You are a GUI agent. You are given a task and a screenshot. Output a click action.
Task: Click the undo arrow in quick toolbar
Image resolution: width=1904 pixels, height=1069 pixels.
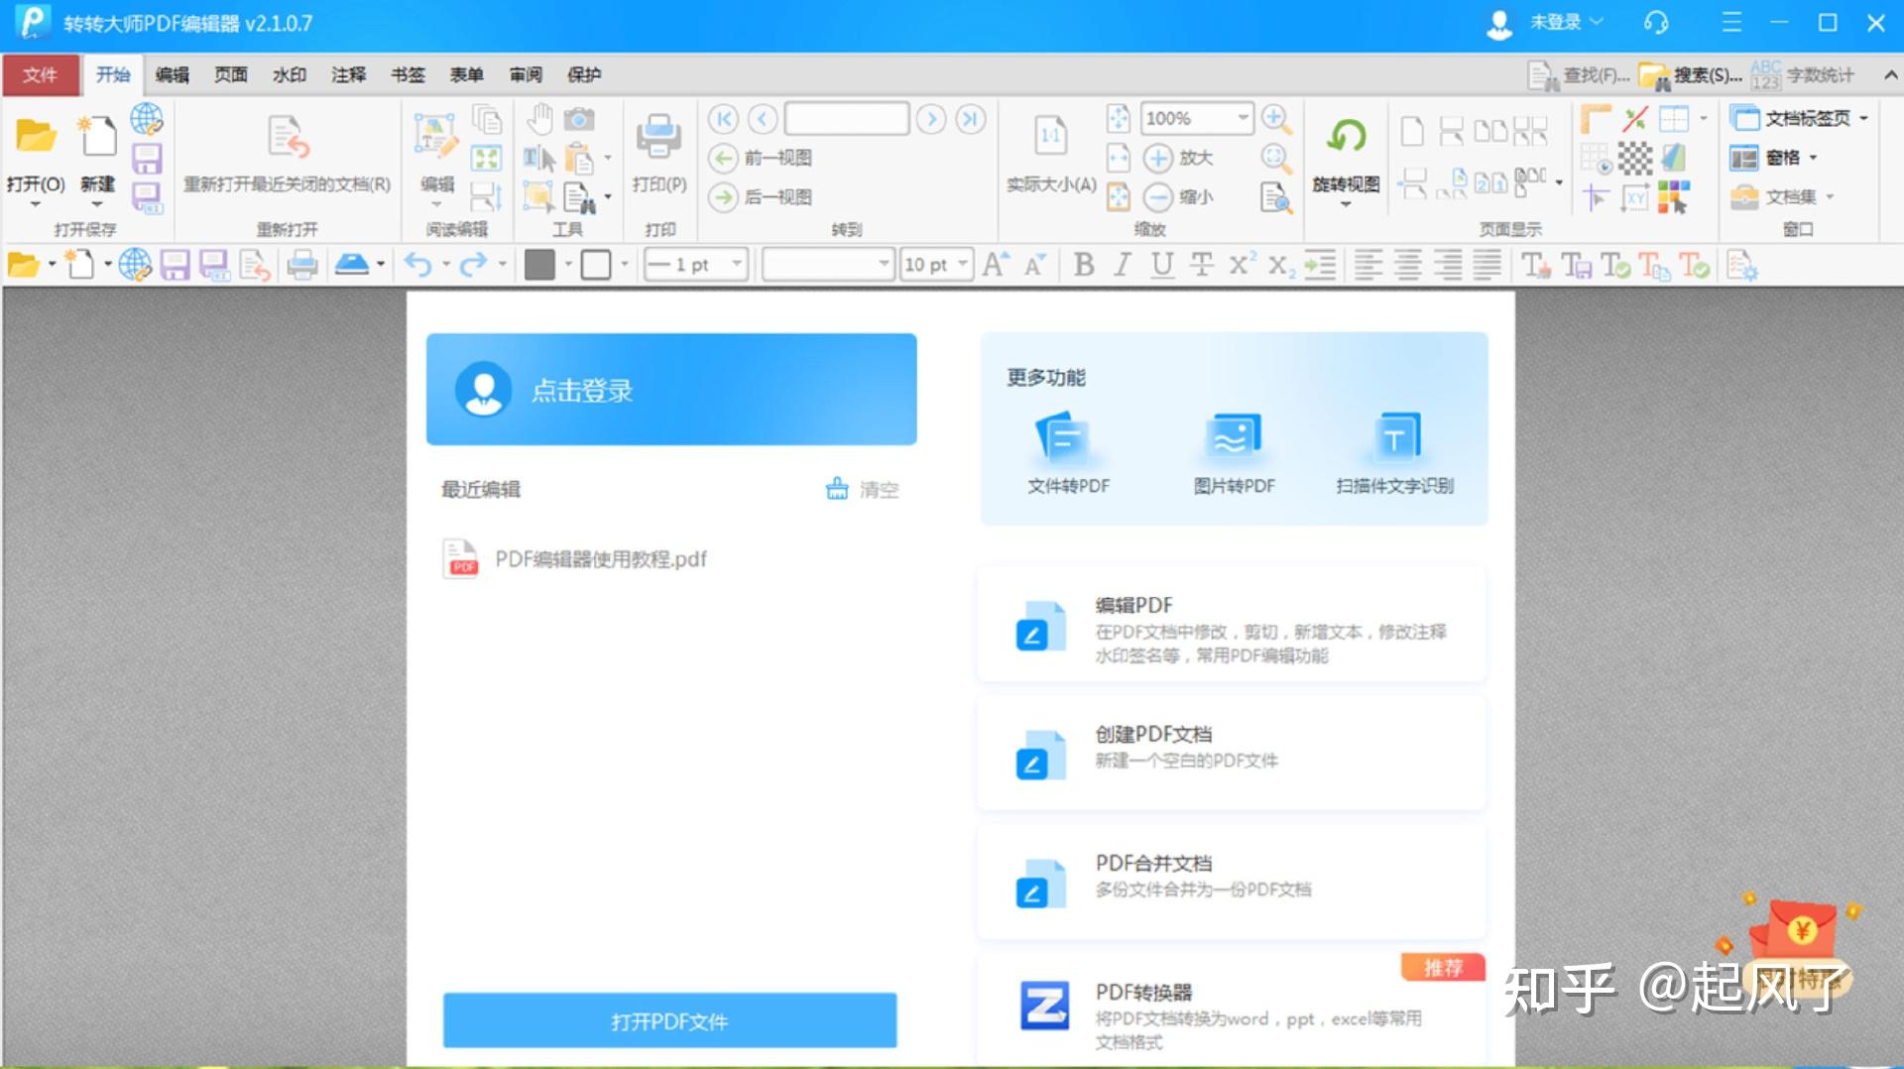(417, 265)
